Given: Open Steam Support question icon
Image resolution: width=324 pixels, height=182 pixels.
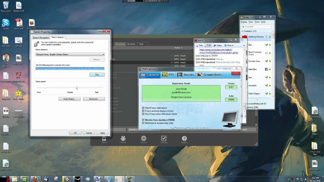Looking at the screenshot, I should pyautogui.click(x=184, y=140).
